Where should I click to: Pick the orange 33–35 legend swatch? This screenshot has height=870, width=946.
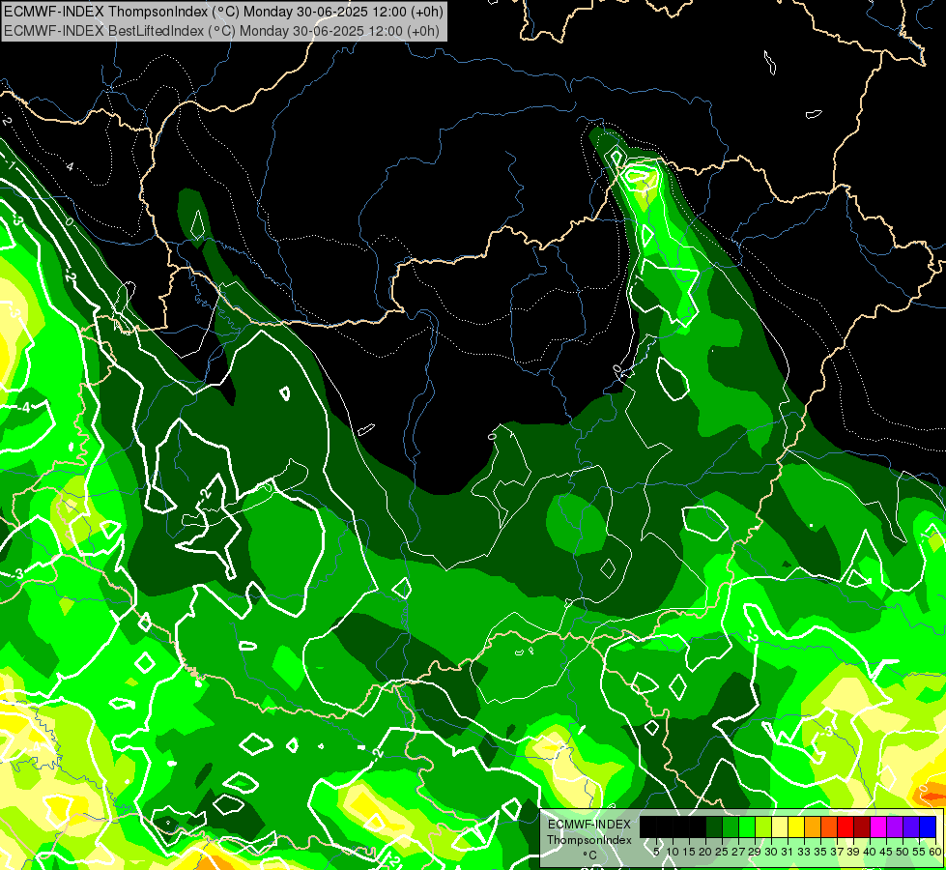813,826
